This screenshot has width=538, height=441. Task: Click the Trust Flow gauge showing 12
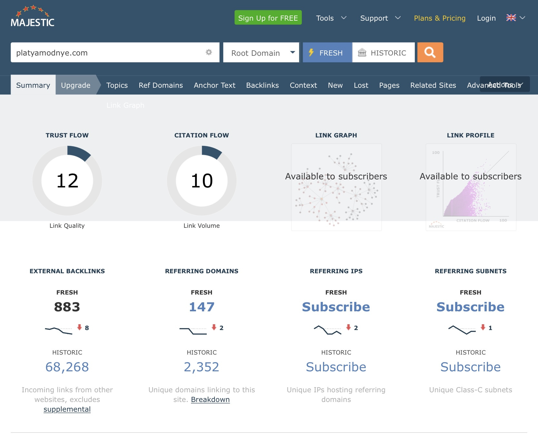point(67,181)
